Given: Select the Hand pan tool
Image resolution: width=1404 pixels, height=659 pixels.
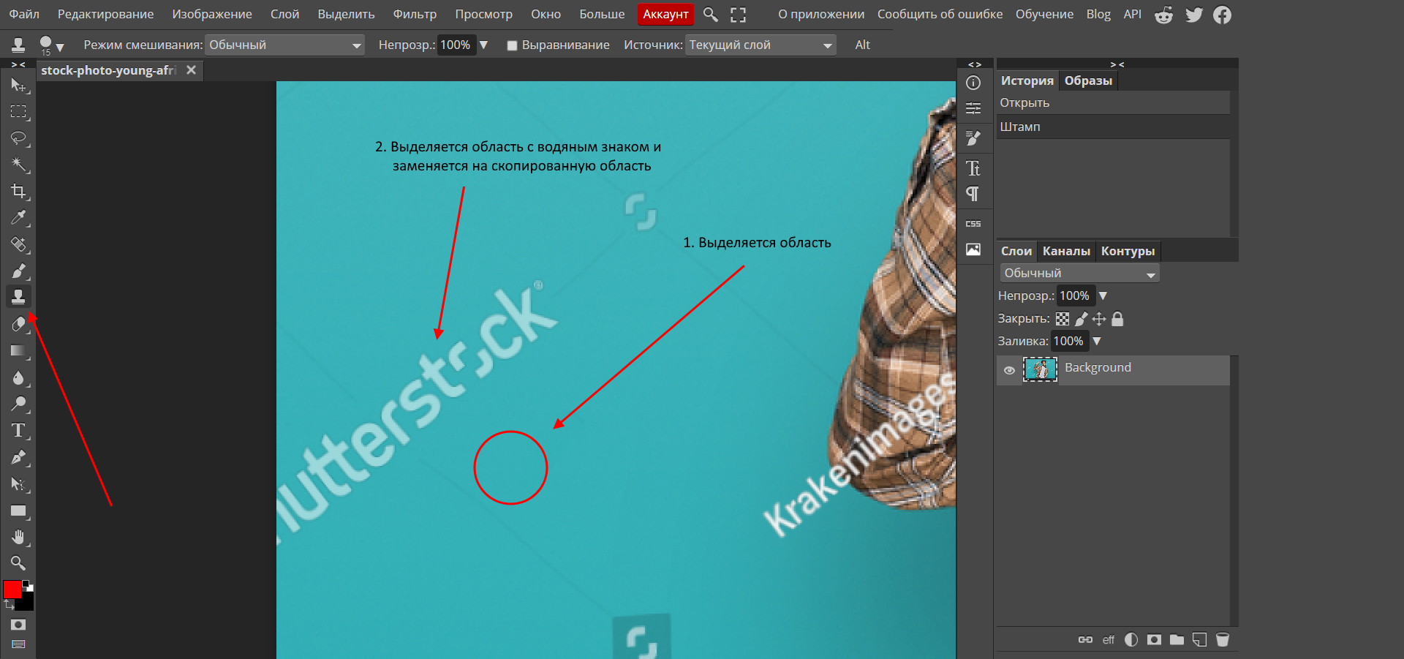Looking at the screenshot, I should pyautogui.click(x=18, y=538).
